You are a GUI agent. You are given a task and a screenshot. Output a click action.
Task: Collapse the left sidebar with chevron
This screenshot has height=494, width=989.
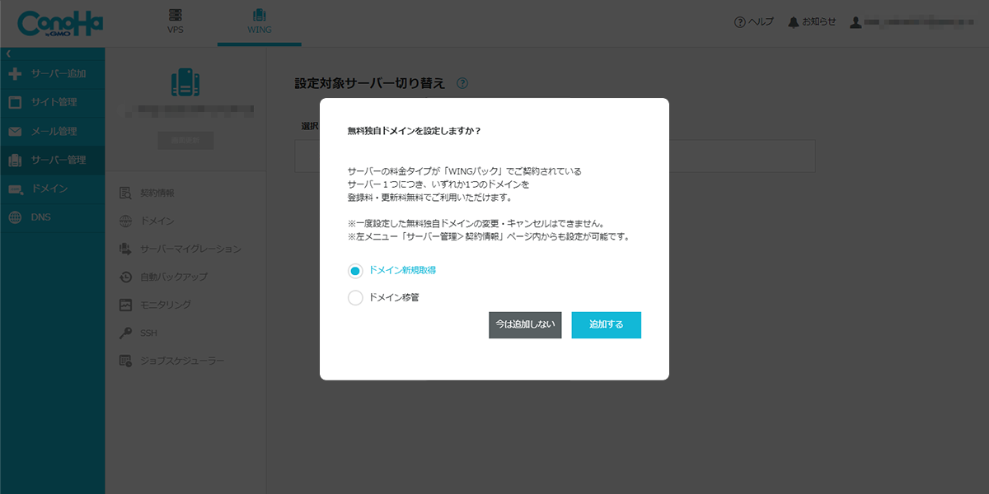click(7, 54)
